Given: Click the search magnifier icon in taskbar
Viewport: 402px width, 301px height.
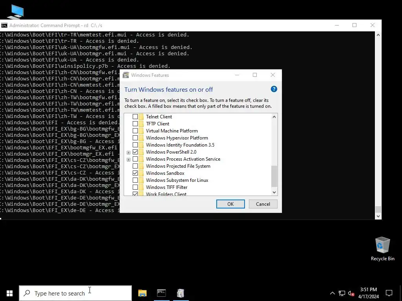Looking at the screenshot, I should [27, 293].
